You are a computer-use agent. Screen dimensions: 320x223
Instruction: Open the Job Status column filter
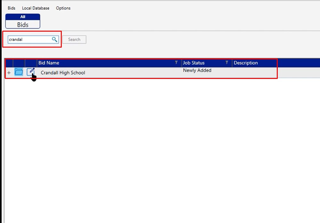[227, 62]
